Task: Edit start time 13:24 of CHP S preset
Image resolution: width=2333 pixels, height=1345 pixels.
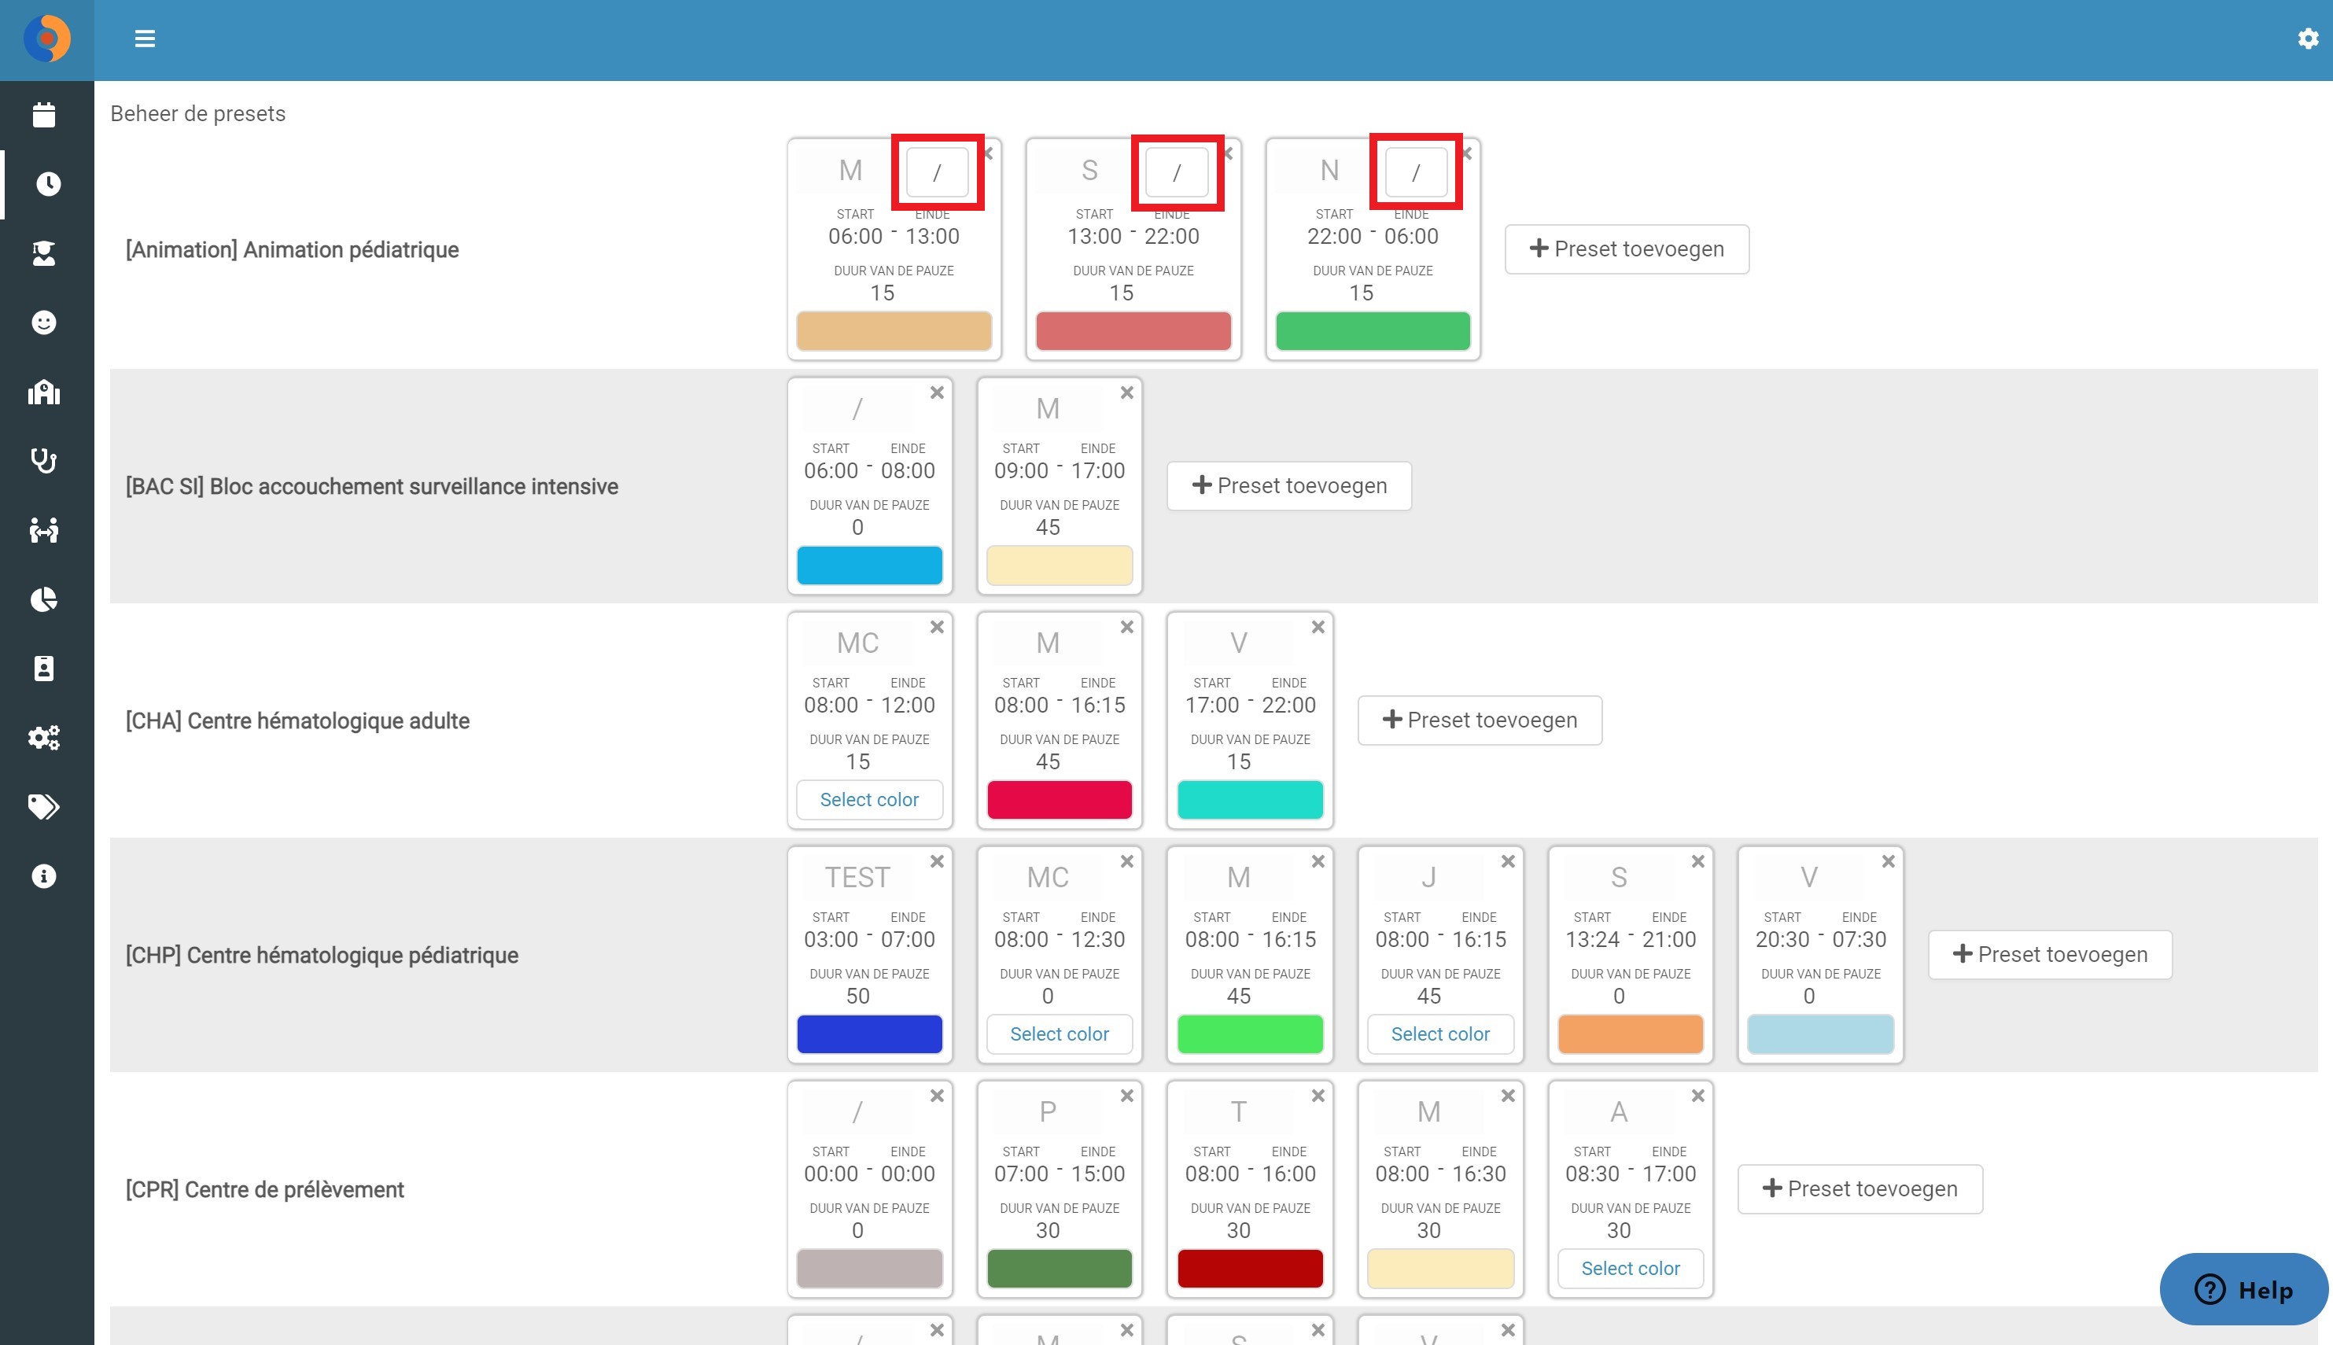Action: pos(1592,939)
